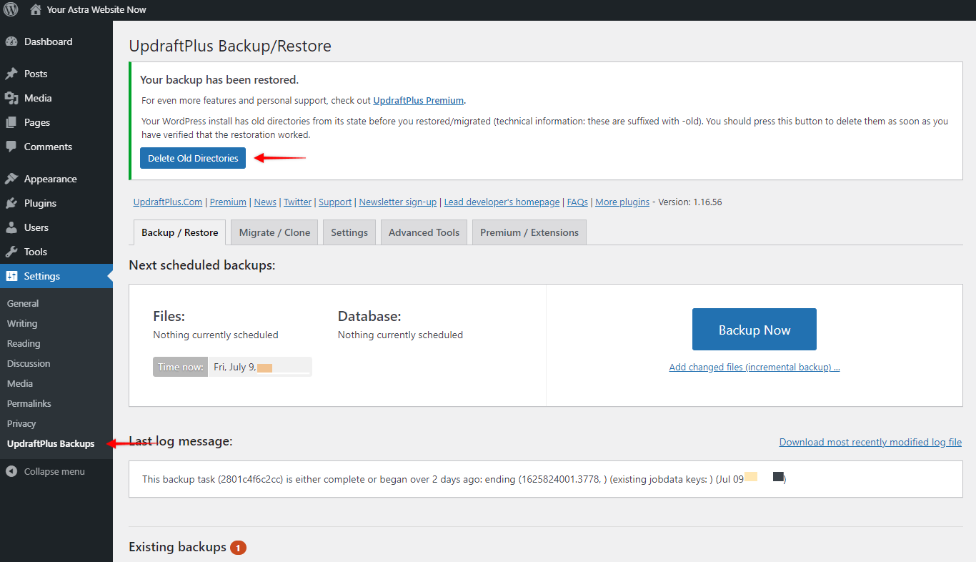Open the Support link
This screenshot has height=562, width=976.
(x=335, y=202)
